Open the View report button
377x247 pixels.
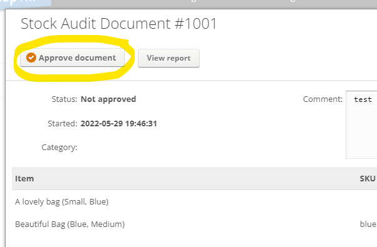click(169, 58)
